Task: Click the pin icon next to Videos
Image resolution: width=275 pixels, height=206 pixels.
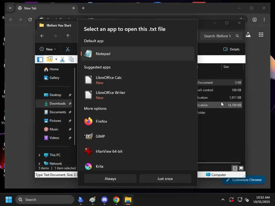Action: pos(70,138)
